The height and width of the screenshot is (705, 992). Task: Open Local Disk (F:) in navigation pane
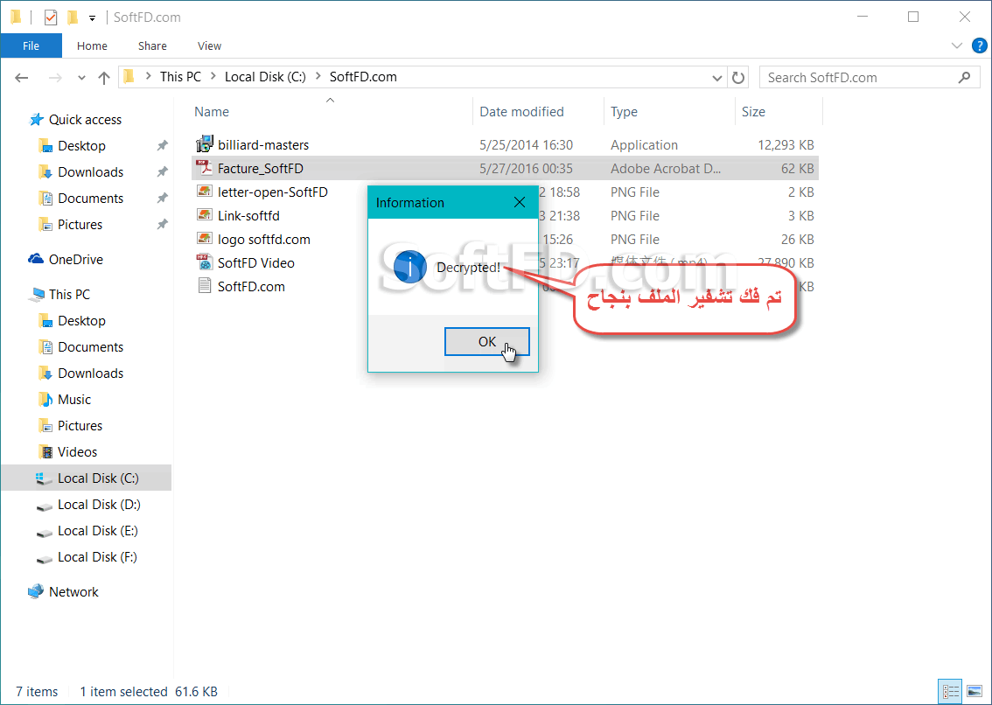(x=97, y=557)
